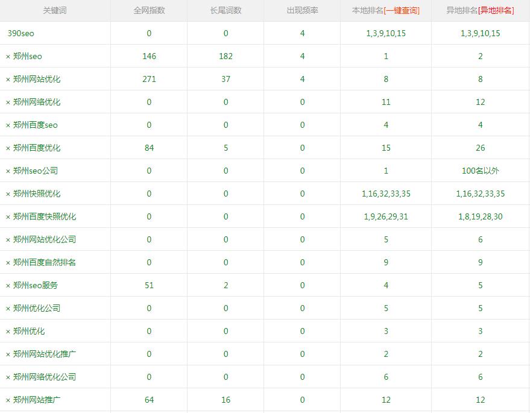Open the 郑州seo服务 keyword link
Screen dimensions: 530x413
[36, 286]
